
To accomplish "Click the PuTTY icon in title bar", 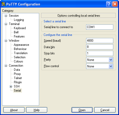I will click(3, 4).
